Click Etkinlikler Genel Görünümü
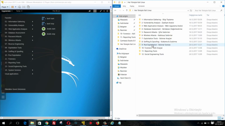The width and height of the screenshot is (225, 126). pyautogui.click(x=15, y=89)
